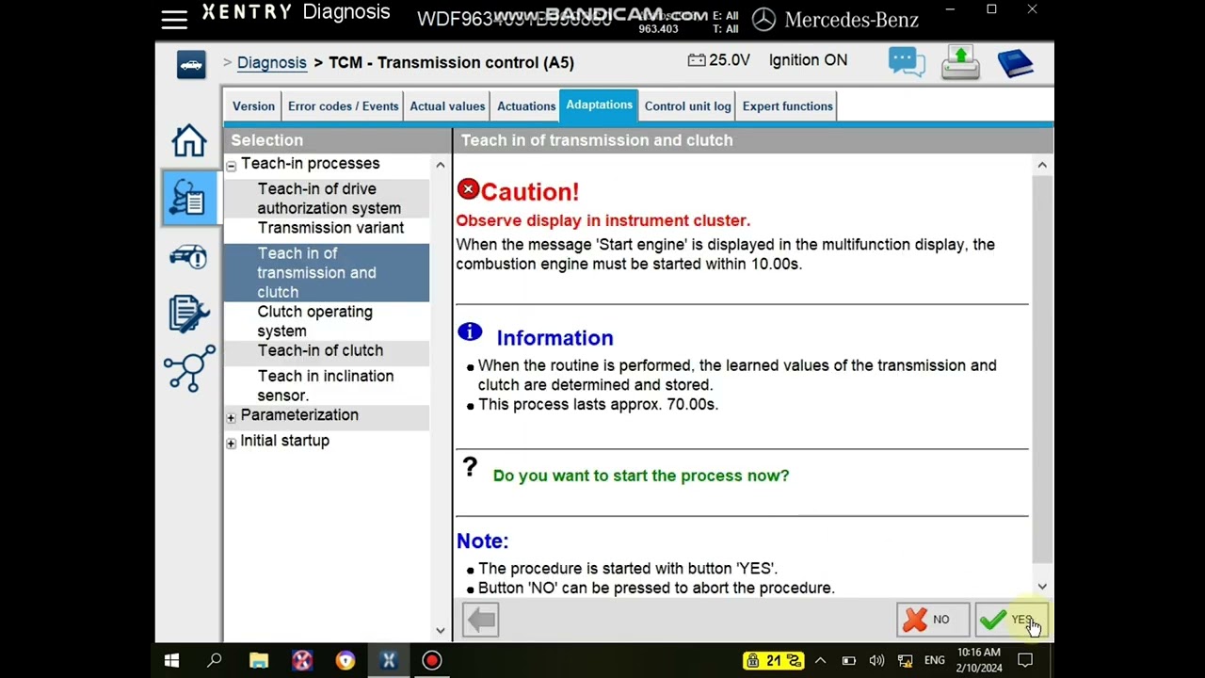The image size is (1205, 678).
Task: Switch to the Expert functions tab
Action: 788,106
